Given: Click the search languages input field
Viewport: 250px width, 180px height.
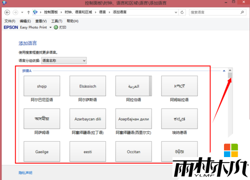Looking at the screenshot, I should (215, 12).
